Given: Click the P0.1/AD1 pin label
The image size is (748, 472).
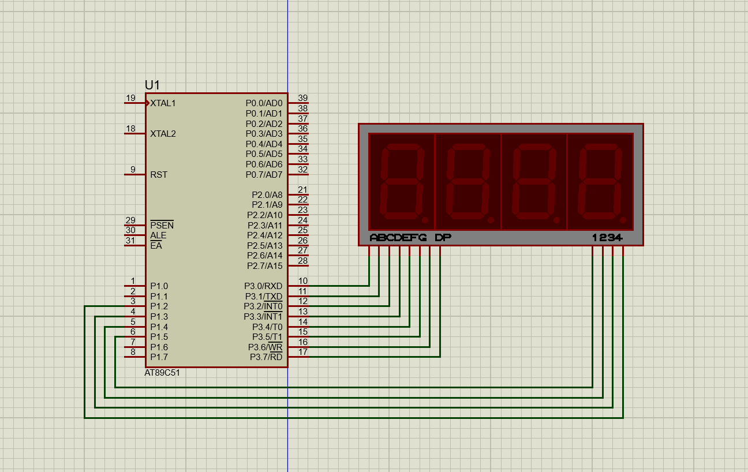Looking at the screenshot, I should (x=264, y=114).
